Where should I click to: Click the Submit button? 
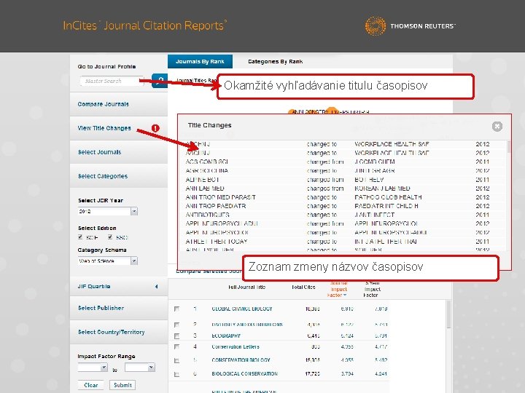click(122, 385)
